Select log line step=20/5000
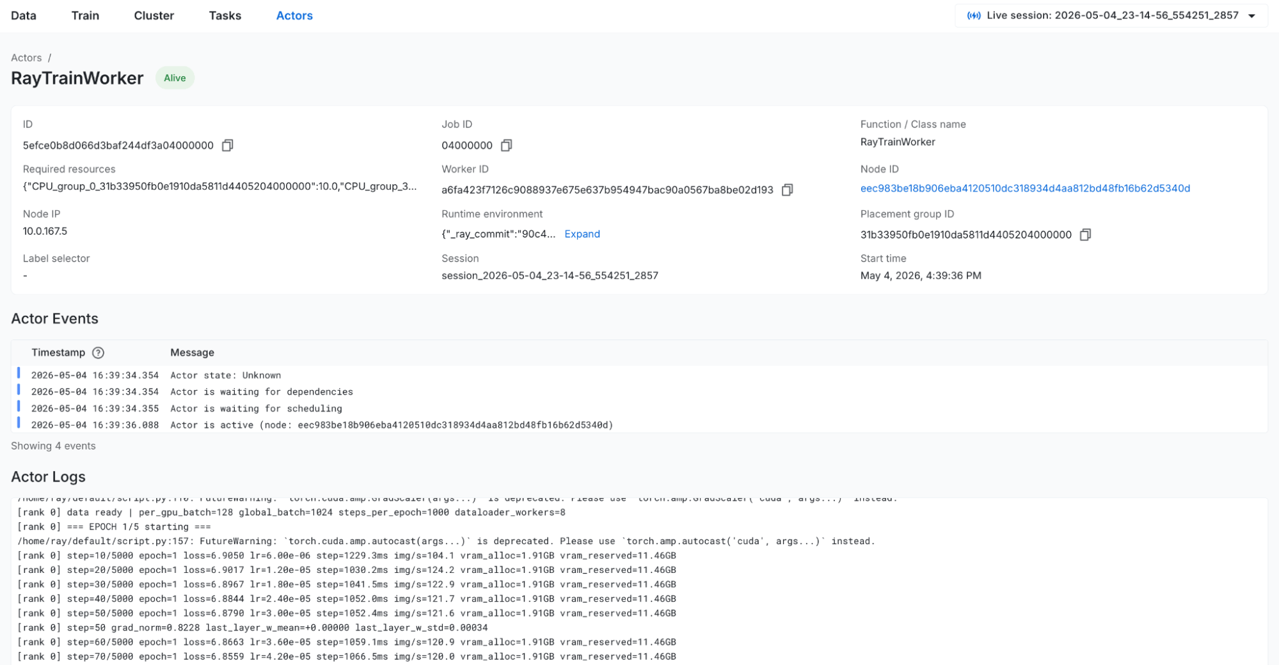The image size is (1279, 665). (347, 570)
